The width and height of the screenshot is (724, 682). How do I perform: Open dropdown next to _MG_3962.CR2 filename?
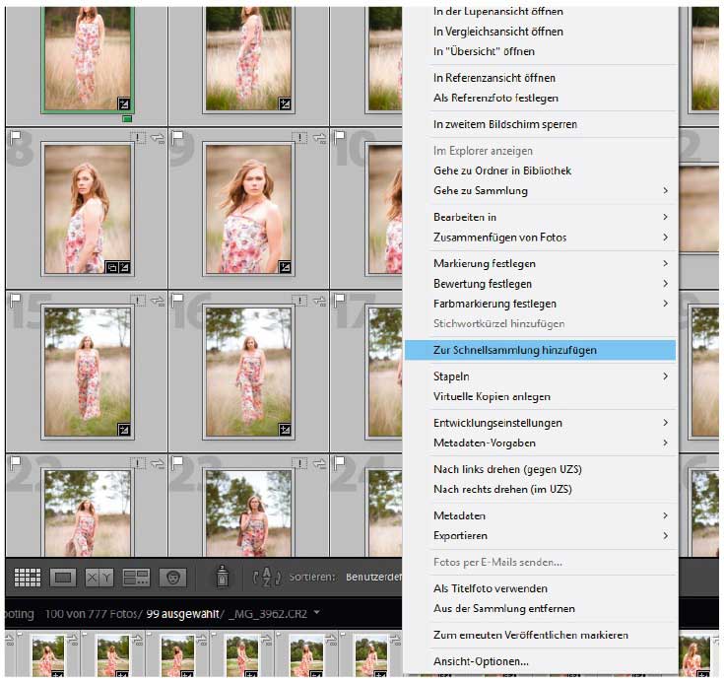point(316,613)
